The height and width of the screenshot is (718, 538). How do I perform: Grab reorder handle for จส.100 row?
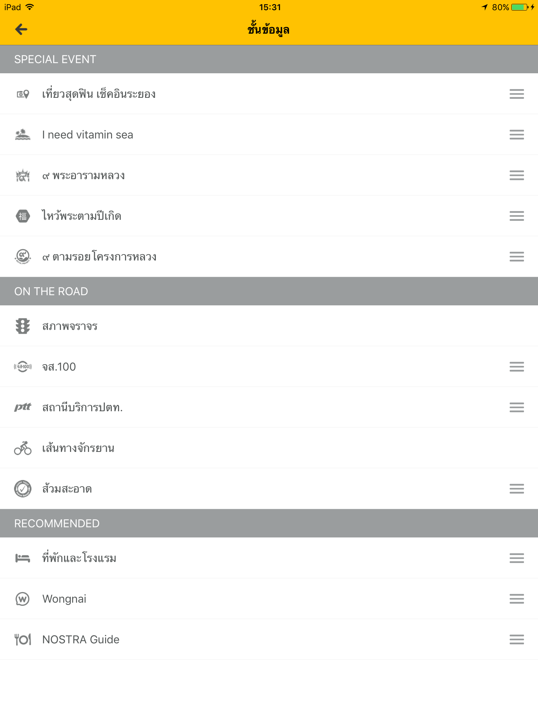click(517, 367)
